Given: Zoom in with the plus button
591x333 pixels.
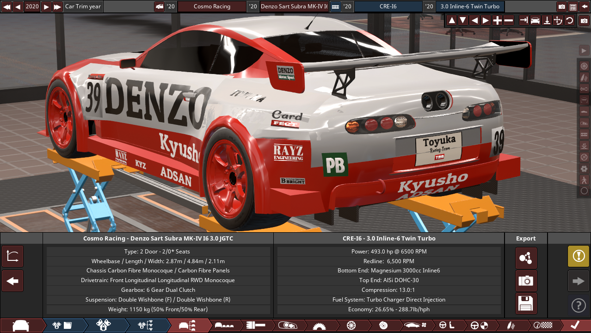Looking at the screenshot, I should (x=497, y=20).
